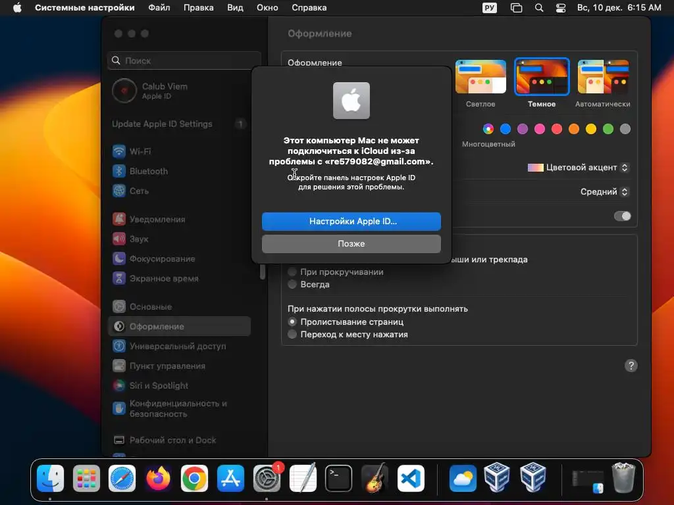Choose the graphite accent color

[625, 129]
